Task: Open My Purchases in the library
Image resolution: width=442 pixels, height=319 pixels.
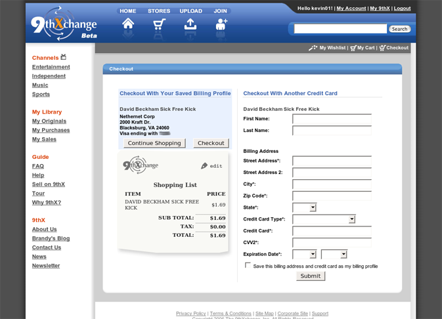Action: (x=51, y=130)
